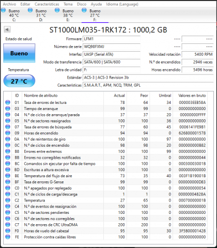Select drive D: tab at 31 °C

[x=41, y=15]
